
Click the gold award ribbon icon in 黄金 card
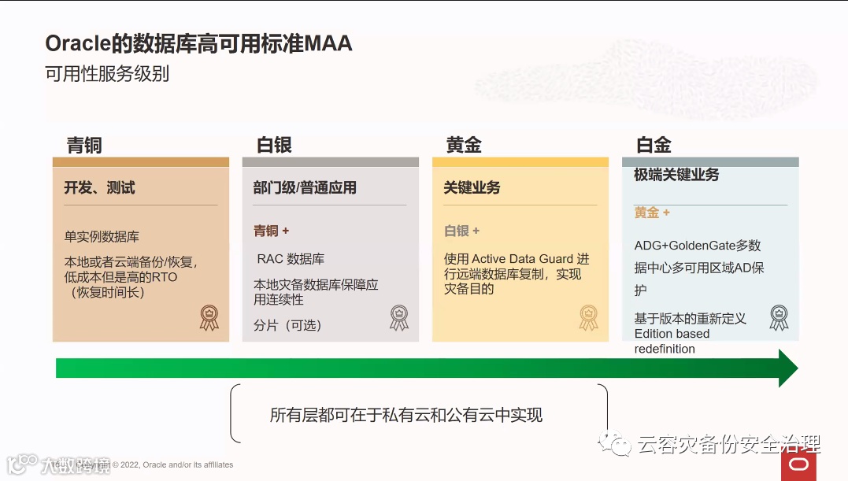[589, 318]
